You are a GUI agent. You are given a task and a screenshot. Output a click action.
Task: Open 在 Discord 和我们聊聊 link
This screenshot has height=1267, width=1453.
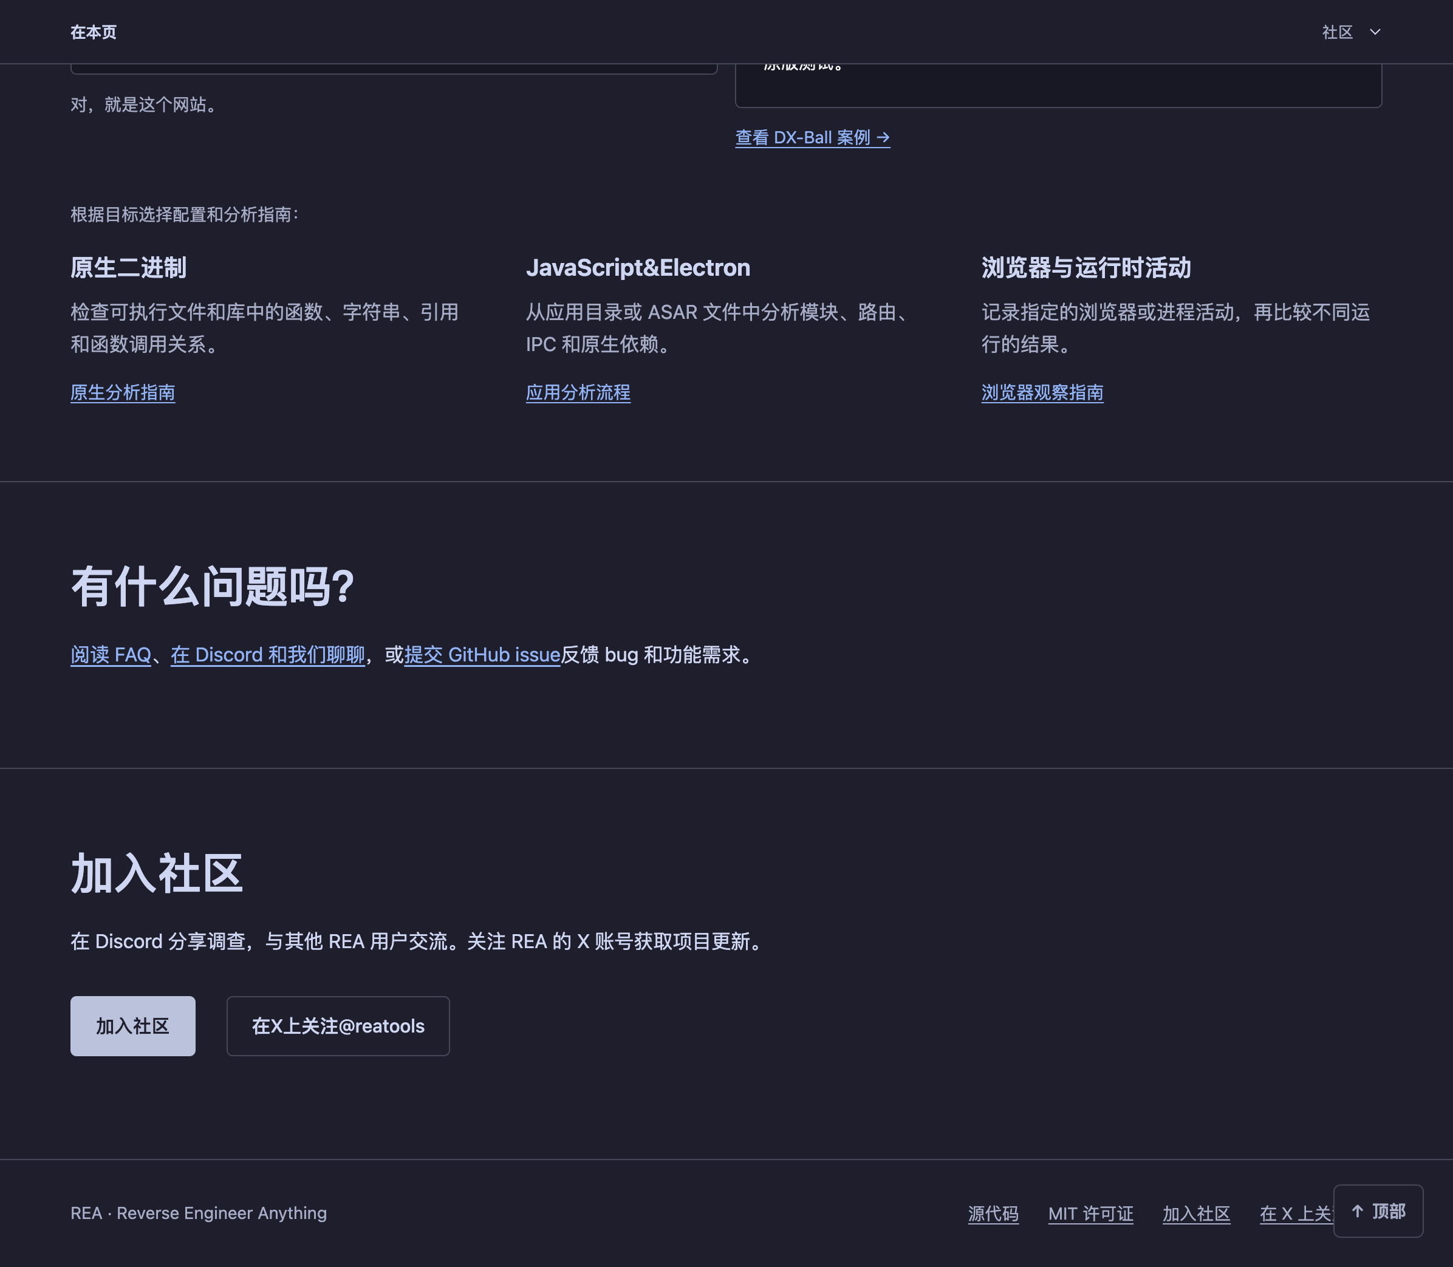coord(268,655)
